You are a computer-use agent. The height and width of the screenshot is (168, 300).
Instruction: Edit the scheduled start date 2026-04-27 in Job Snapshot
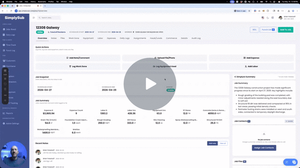45,90
